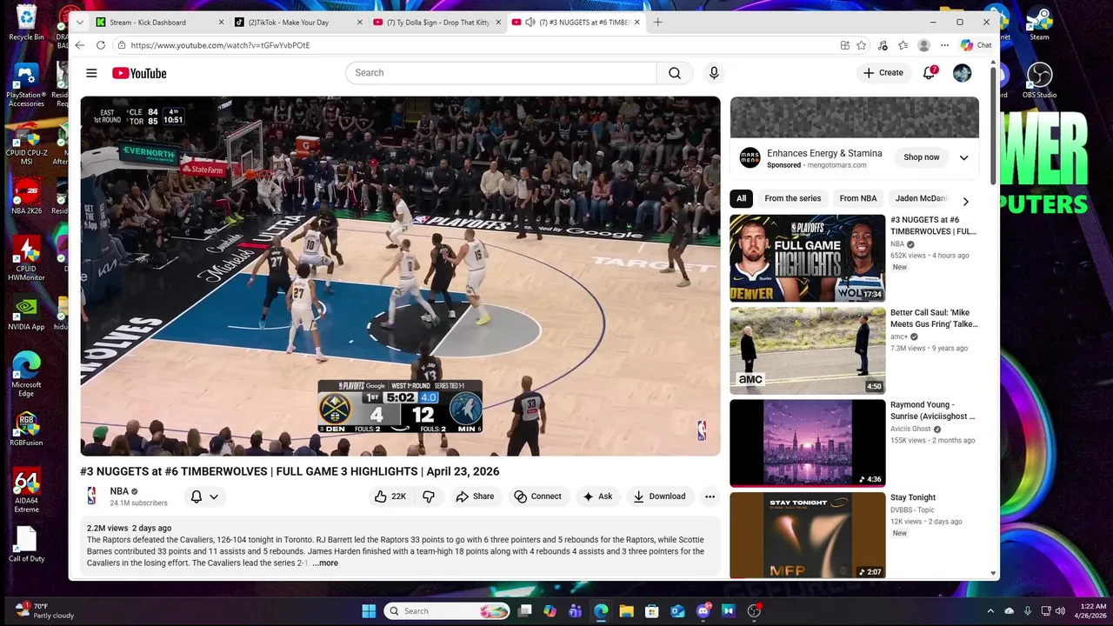Viewport: 1113px width, 626px height.
Task: Open Raymond Young Sunrise video thumbnail
Action: 808,443
